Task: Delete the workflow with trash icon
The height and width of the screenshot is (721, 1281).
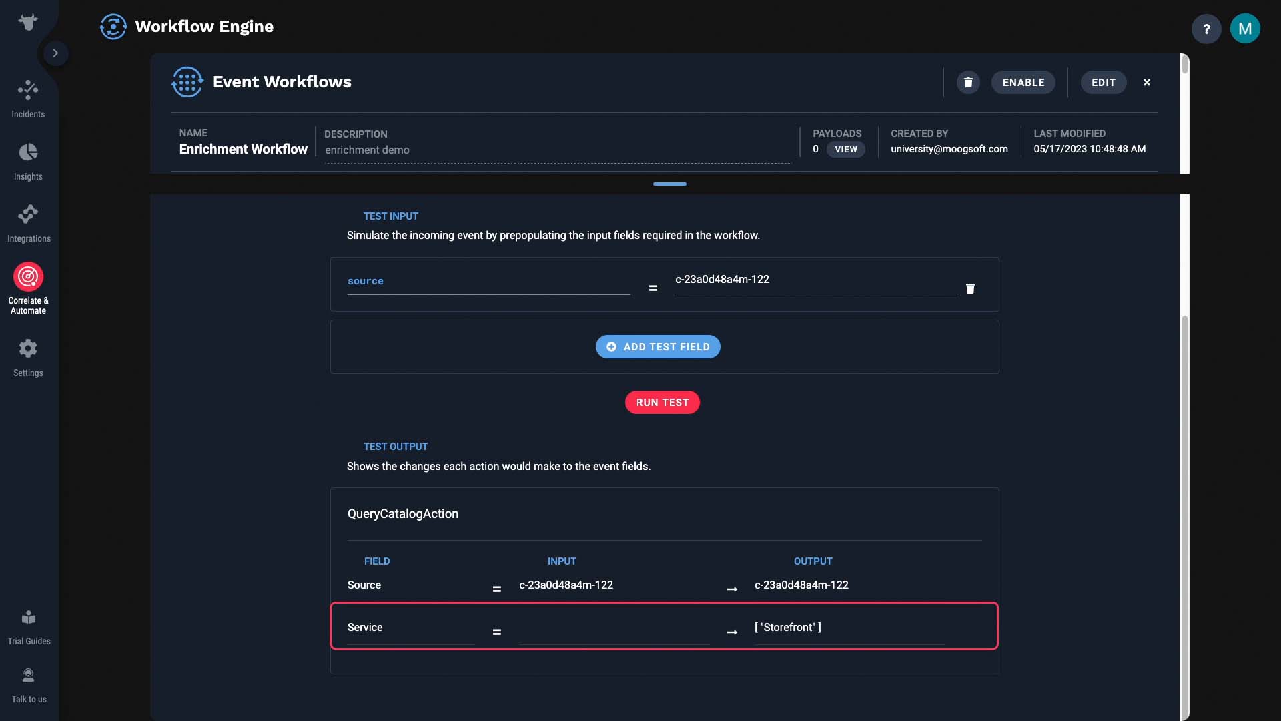Action: click(968, 83)
